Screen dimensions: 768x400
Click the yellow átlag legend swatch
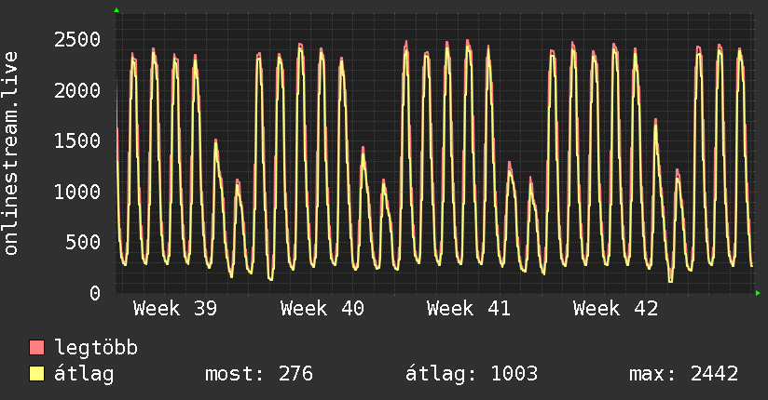[36, 374]
